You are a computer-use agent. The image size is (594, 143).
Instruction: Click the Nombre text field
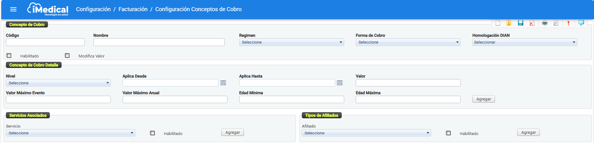click(x=159, y=42)
